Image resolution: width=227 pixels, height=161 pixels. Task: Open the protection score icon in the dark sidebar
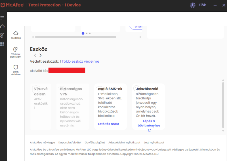click(2, 35)
